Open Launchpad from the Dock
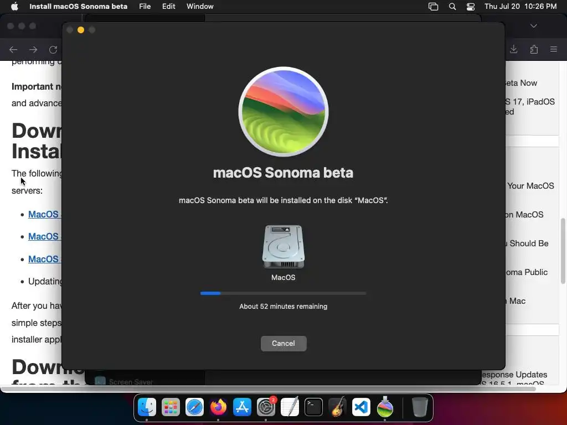Viewport: 567px width, 425px height. click(x=171, y=407)
